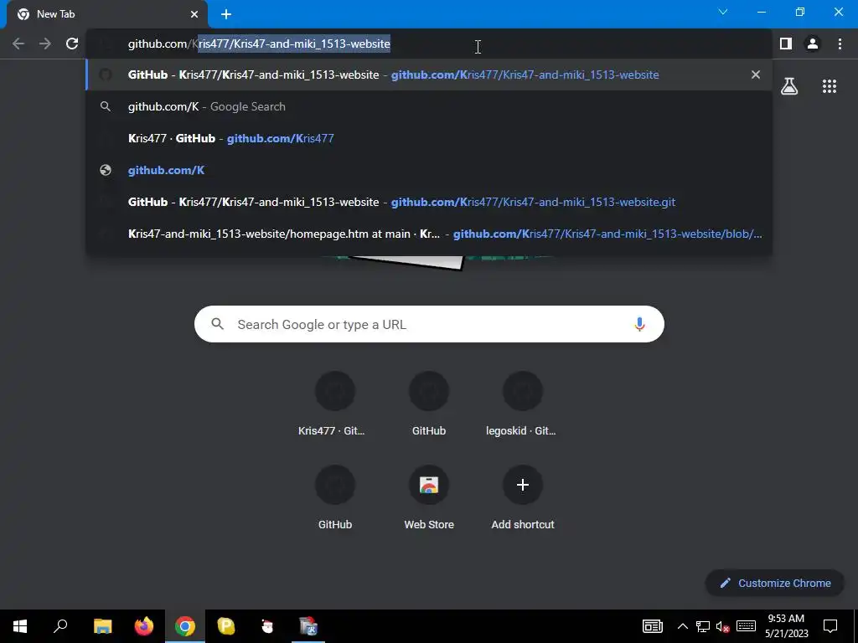Open GitHub shortcut in second row
The width and height of the screenshot is (858, 643).
click(x=335, y=499)
